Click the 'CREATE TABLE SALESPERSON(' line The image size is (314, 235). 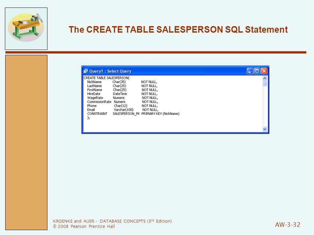click(x=106, y=78)
